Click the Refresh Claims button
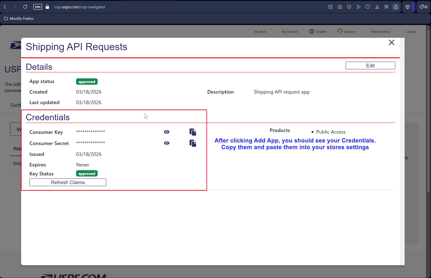The image size is (431, 278). pyautogui.click(x=68, y=182)
